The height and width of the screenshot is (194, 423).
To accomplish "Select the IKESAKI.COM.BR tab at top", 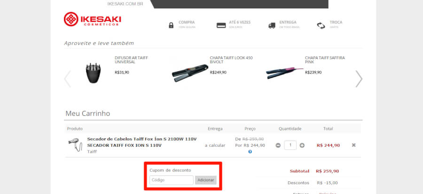I will (x=125, y=4).
